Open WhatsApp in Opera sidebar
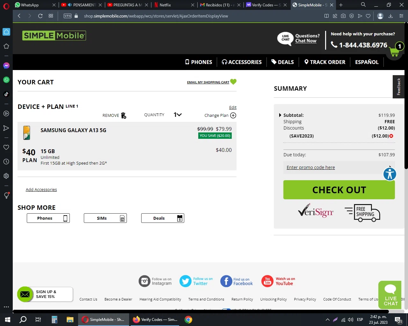The height and width of the screenshot is (326, 408). coord(6,80)
